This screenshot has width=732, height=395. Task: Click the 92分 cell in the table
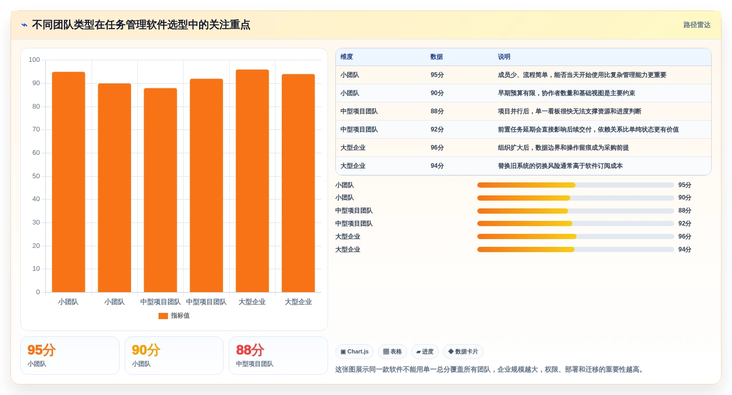point(437,130)
